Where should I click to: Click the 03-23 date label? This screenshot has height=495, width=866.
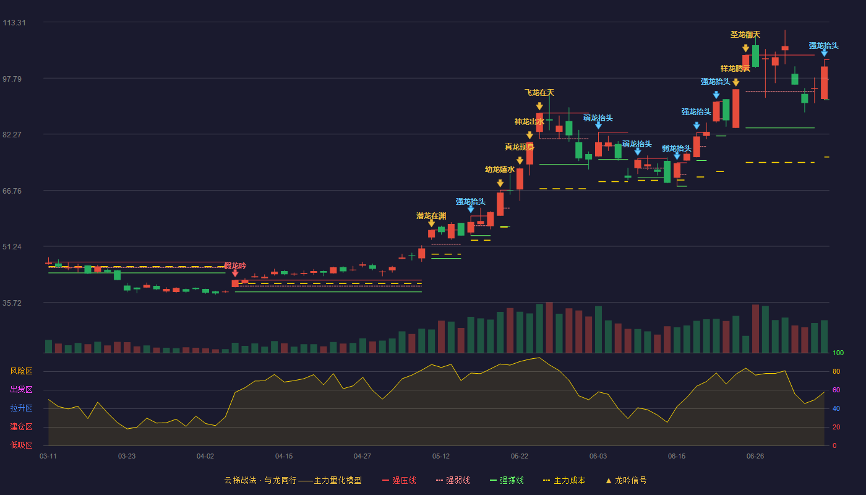[x=127, y=456]
